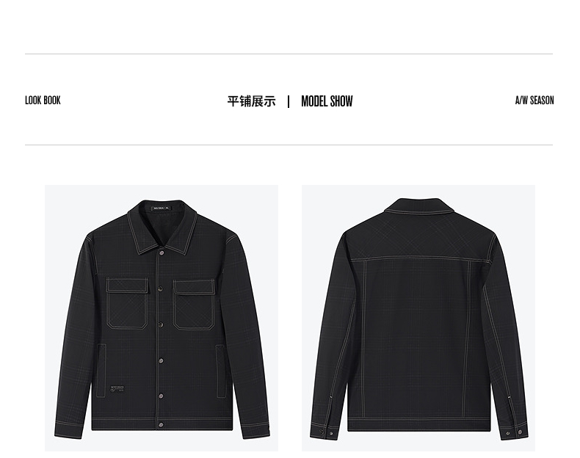Click the left side welt pocket on the front jacket
580x458 pixels.
(x=101, y=371)
